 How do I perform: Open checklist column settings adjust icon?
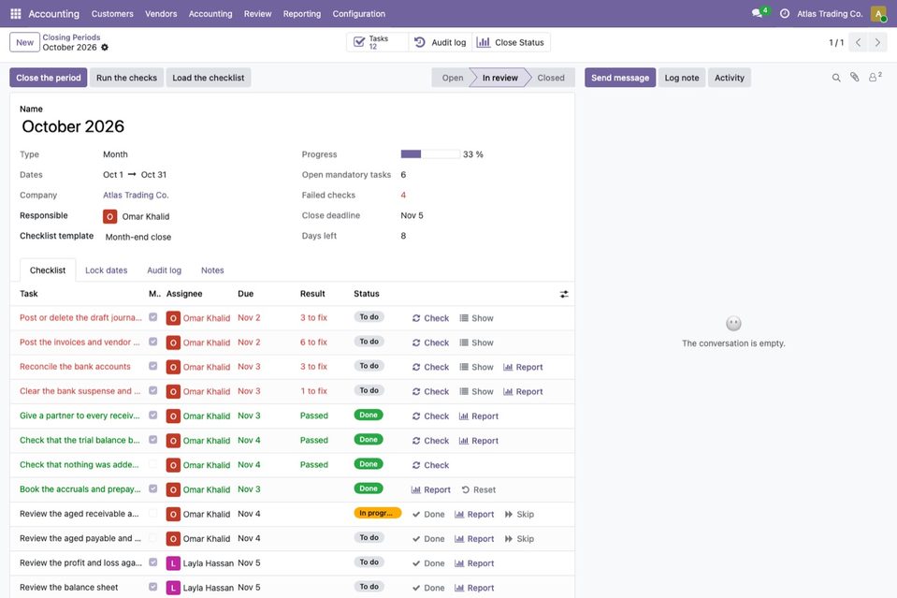pos(564,294)
